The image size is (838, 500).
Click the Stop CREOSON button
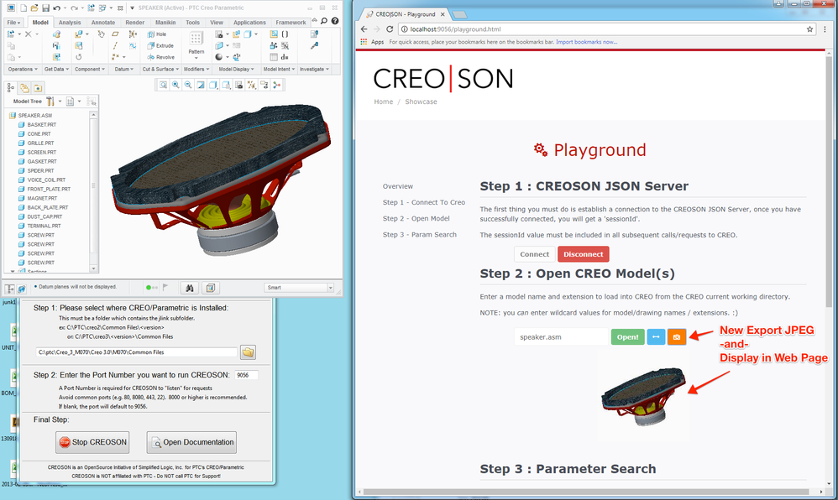[92, 442]
